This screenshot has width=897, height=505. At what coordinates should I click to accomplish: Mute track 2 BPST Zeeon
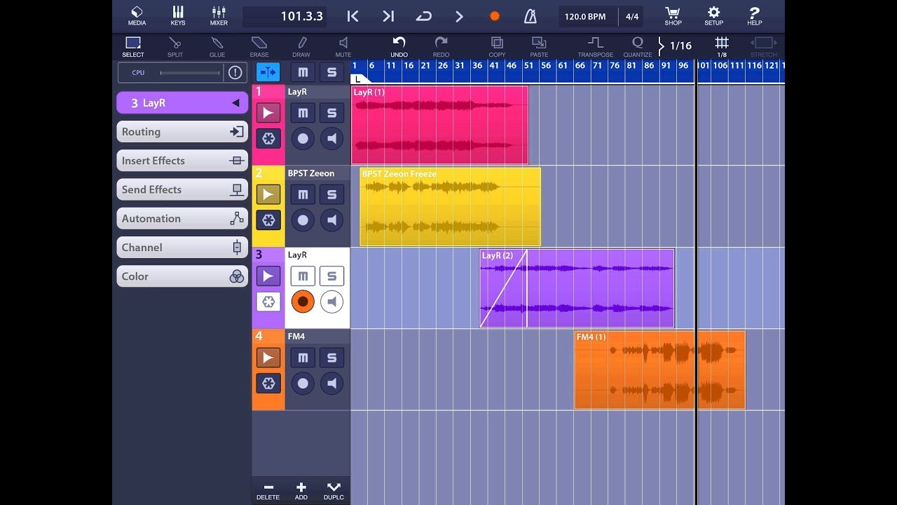[303, 194]
